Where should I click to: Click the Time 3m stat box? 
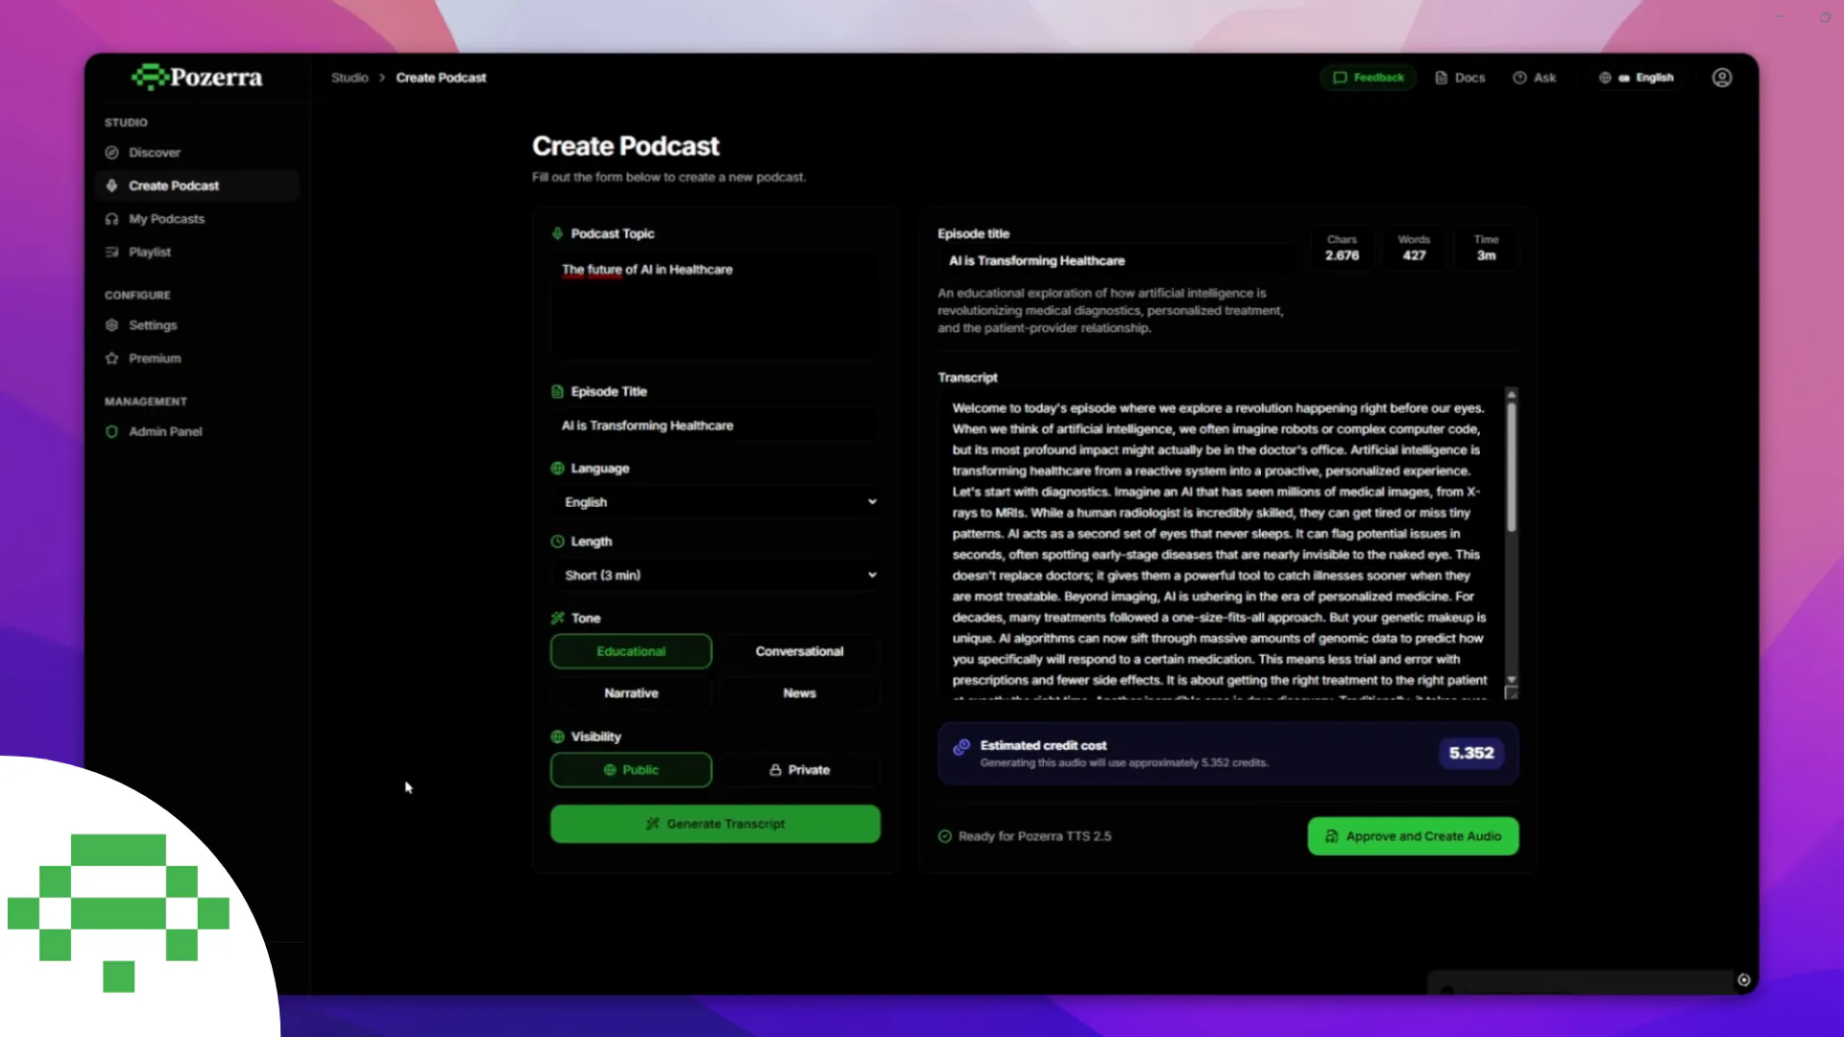1486,248
